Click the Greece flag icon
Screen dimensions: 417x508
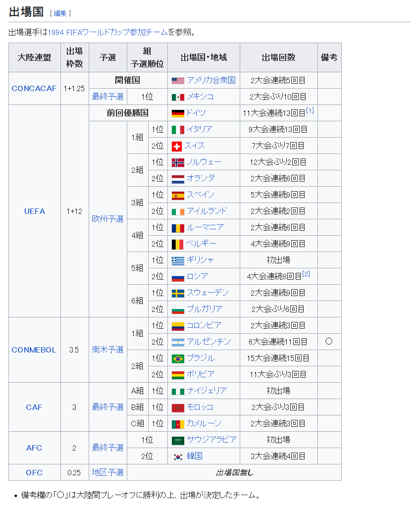178,260
